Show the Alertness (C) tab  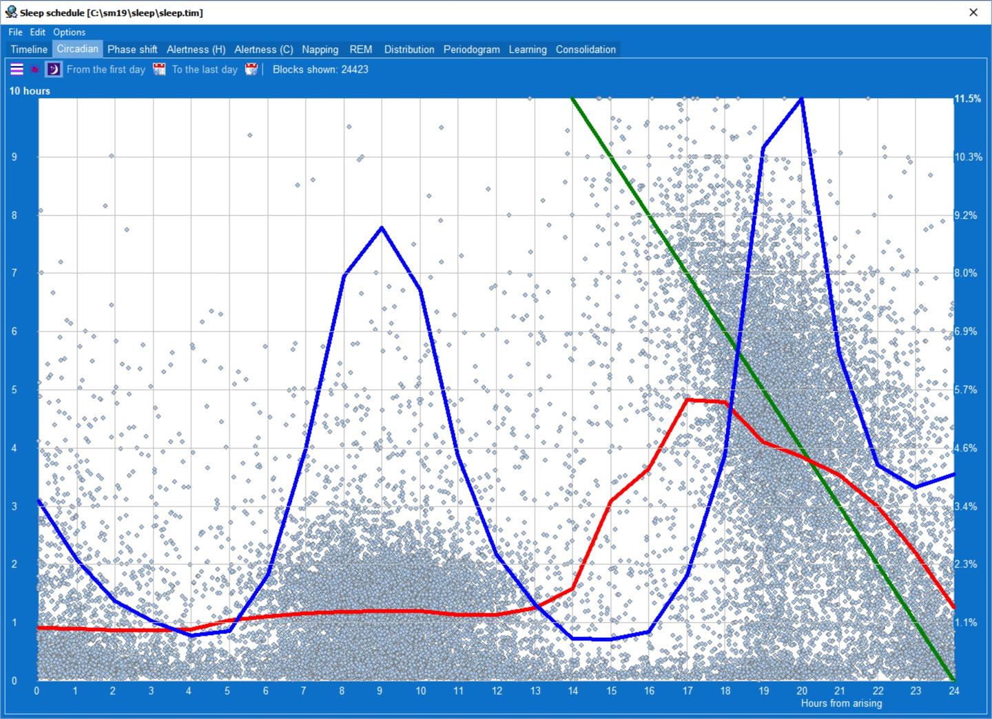coord(264,50)
